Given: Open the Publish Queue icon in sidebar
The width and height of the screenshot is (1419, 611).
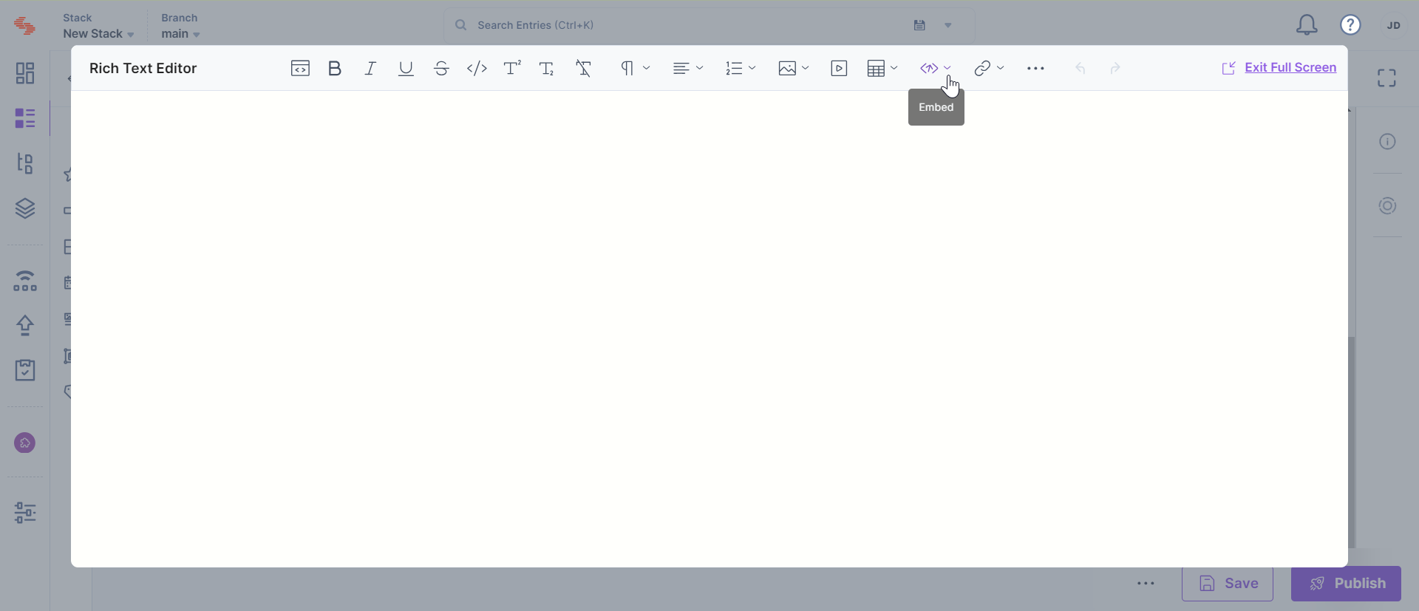Looking at the screenshot, I should [25, 281].
